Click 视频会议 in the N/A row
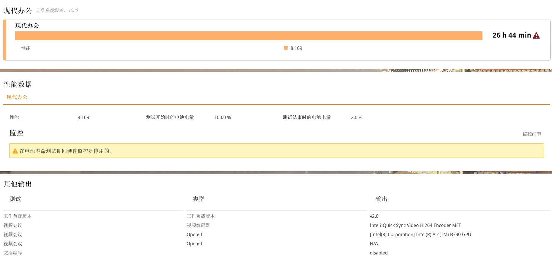 [13, 244]
